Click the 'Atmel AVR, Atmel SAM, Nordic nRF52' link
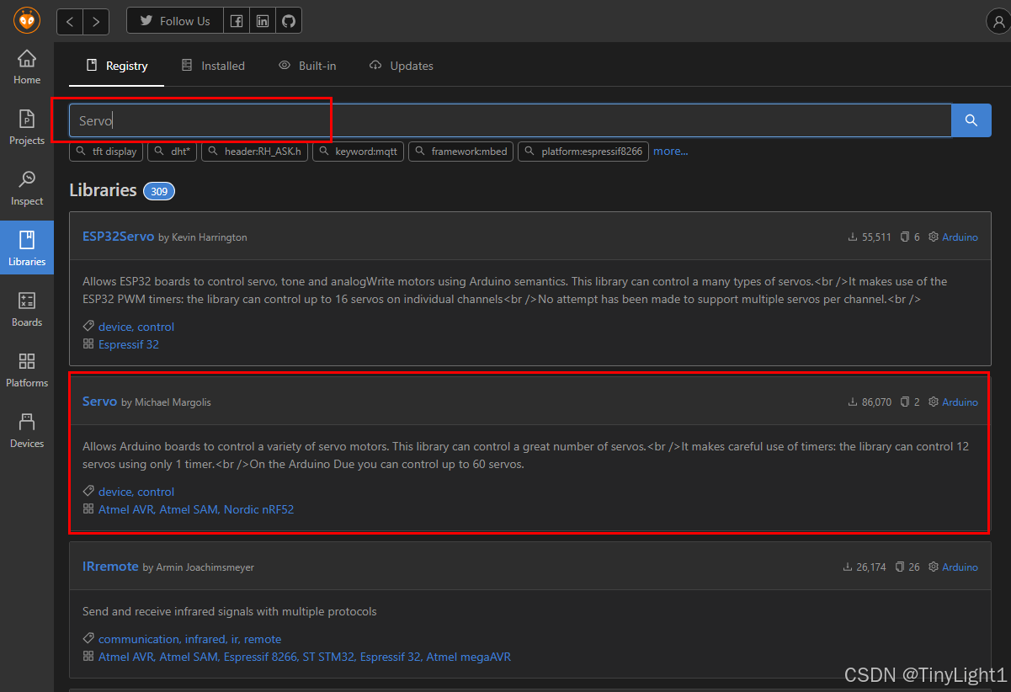The image size is (1011, 692). [196, 509]
